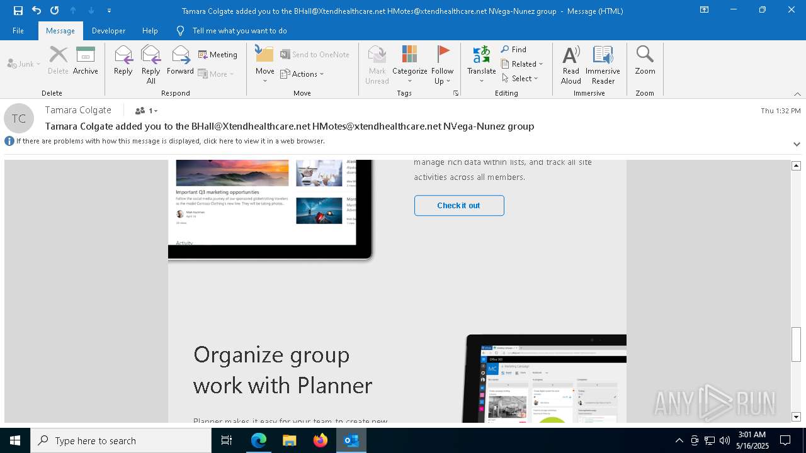Open the notification center icon
Viewport: 806px width, 453px height.
click(x=785, y=440)
